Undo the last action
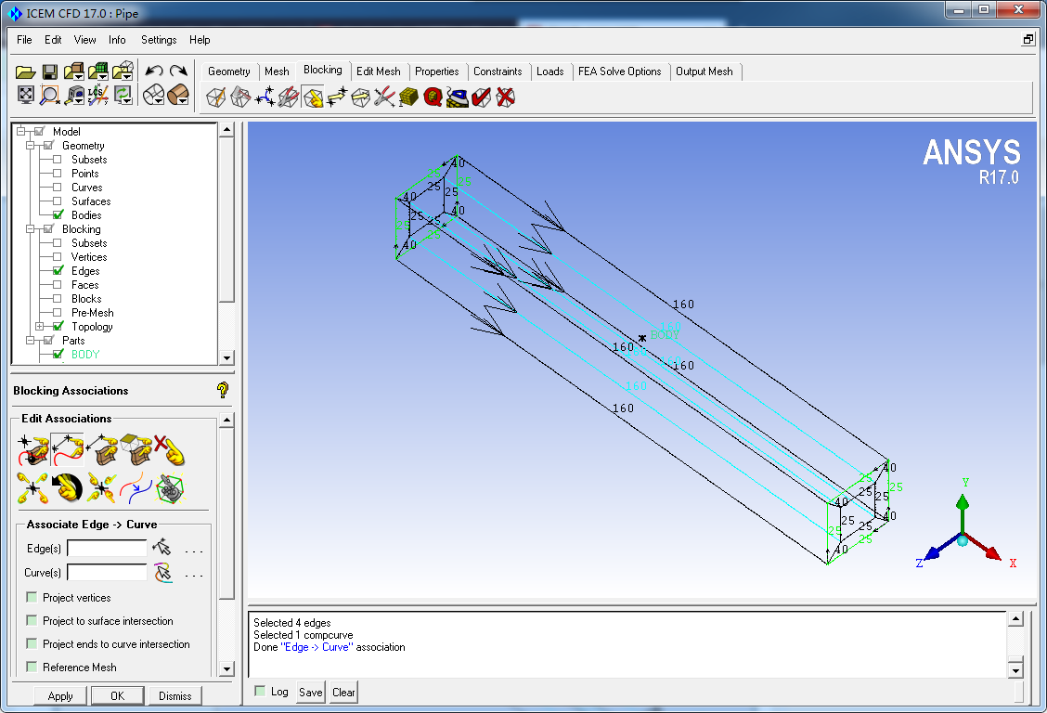 pyautogui.click(x=154, y=71)
